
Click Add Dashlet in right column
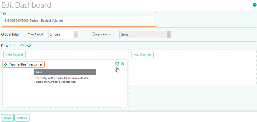point(142,54)
